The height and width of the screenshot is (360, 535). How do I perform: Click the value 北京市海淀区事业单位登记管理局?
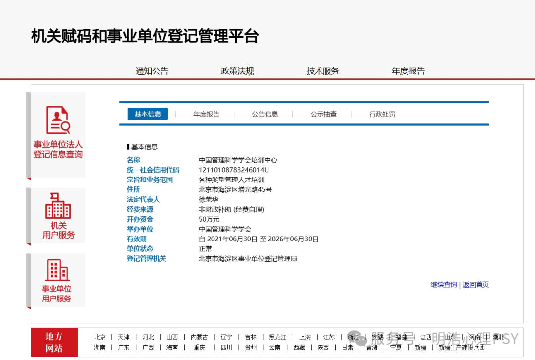(x=248, y=259)
